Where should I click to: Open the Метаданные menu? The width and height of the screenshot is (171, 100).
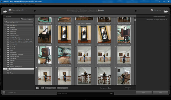(x=17, y=4)
